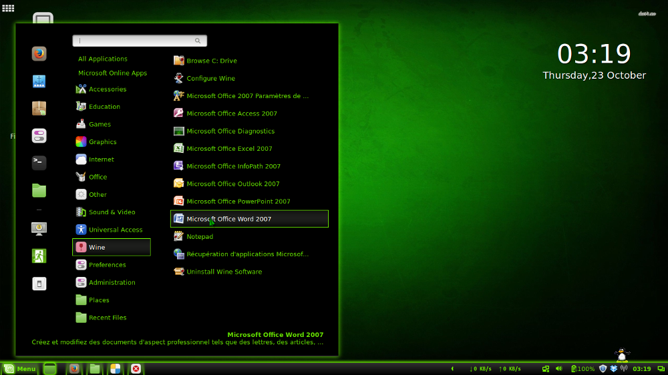Open the file manager from the bottom panel
Image resolution: width=668 pixels, height=375 pixels.
click(95, 368)
